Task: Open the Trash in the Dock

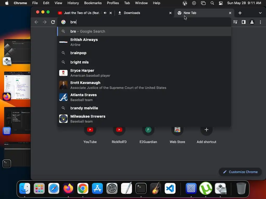Action: click(241, 188)
